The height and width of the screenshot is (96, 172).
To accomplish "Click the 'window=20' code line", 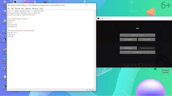I will tap(12, 27).
